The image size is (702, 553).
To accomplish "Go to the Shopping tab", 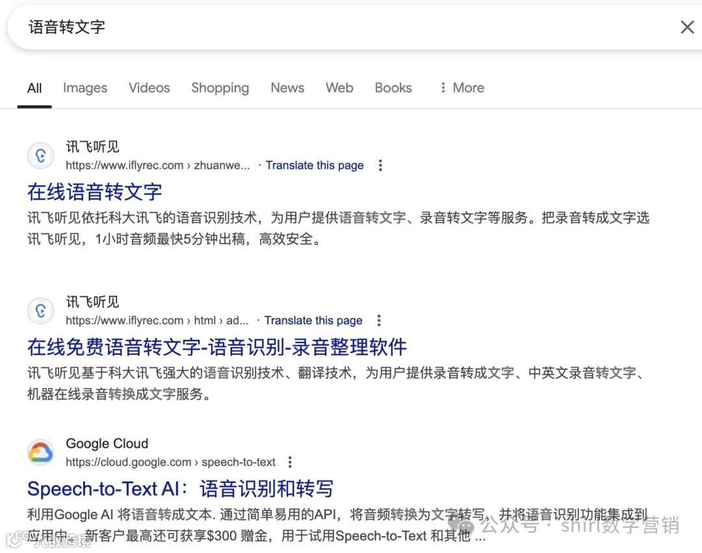I will click(x=220, y=88).
